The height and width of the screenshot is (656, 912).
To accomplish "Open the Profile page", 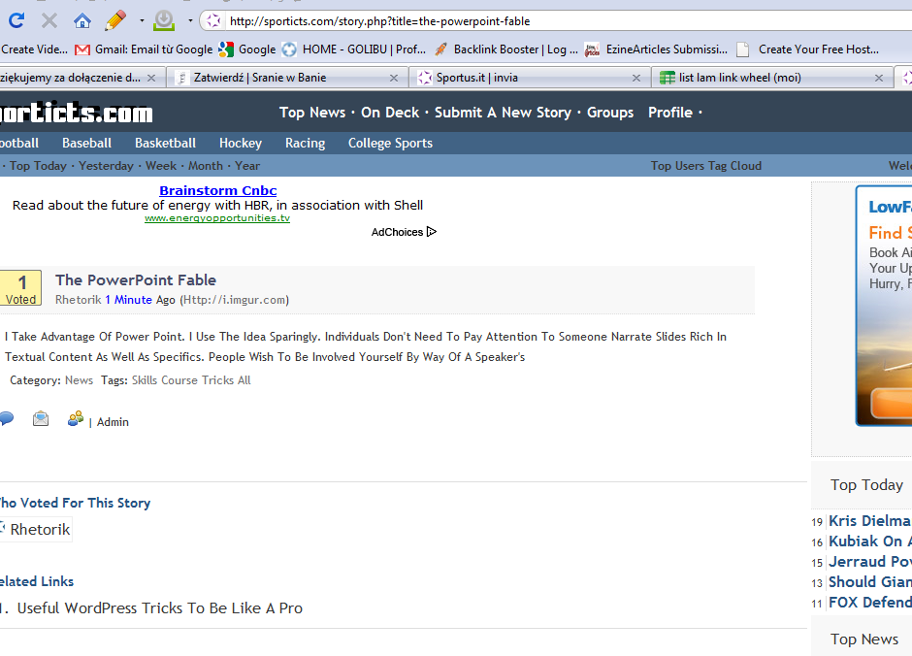I will click(670, 113).
